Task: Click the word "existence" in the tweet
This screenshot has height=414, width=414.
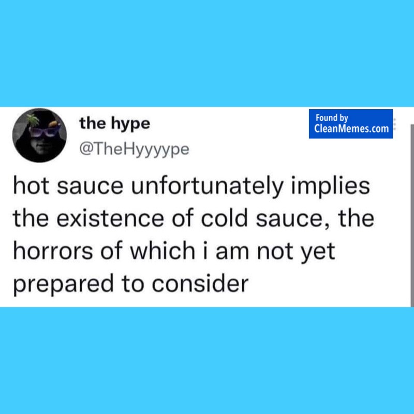Action: [x=110, y=218]
